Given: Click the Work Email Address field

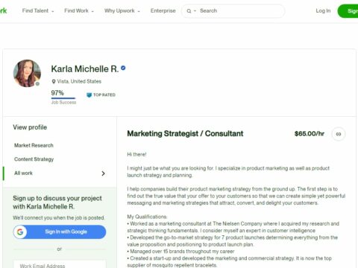Looking at the screenshot, I should click(60, 264).
